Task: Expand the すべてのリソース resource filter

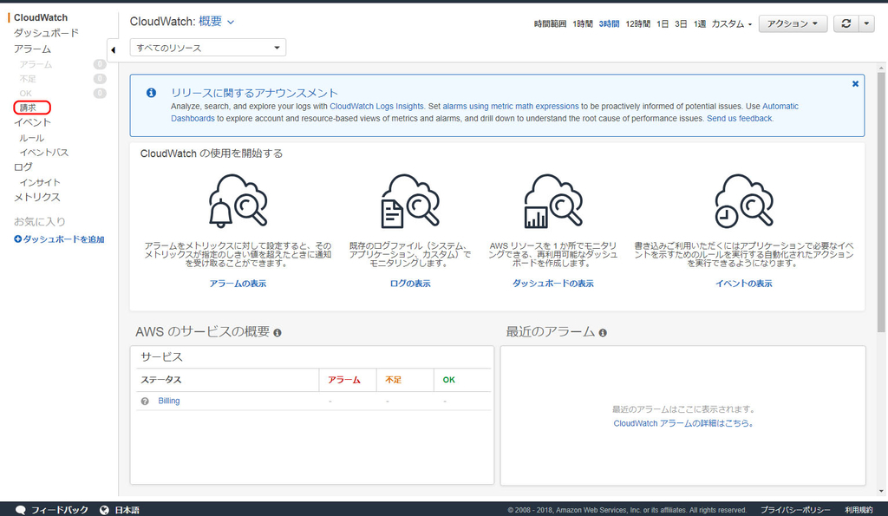Action: click(207, 49)
